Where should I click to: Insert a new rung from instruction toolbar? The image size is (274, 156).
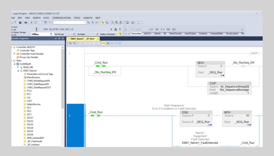133,29
